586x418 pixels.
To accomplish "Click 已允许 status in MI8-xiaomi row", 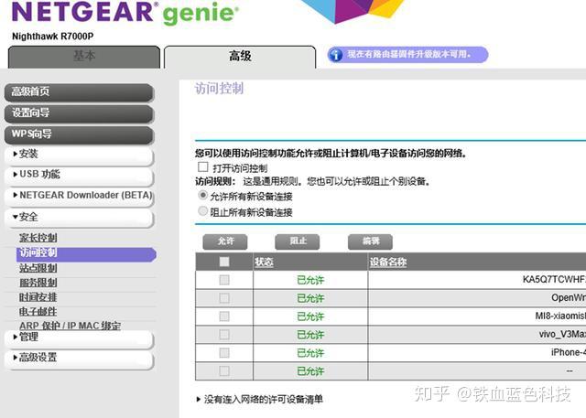I will tap(310, 316).
